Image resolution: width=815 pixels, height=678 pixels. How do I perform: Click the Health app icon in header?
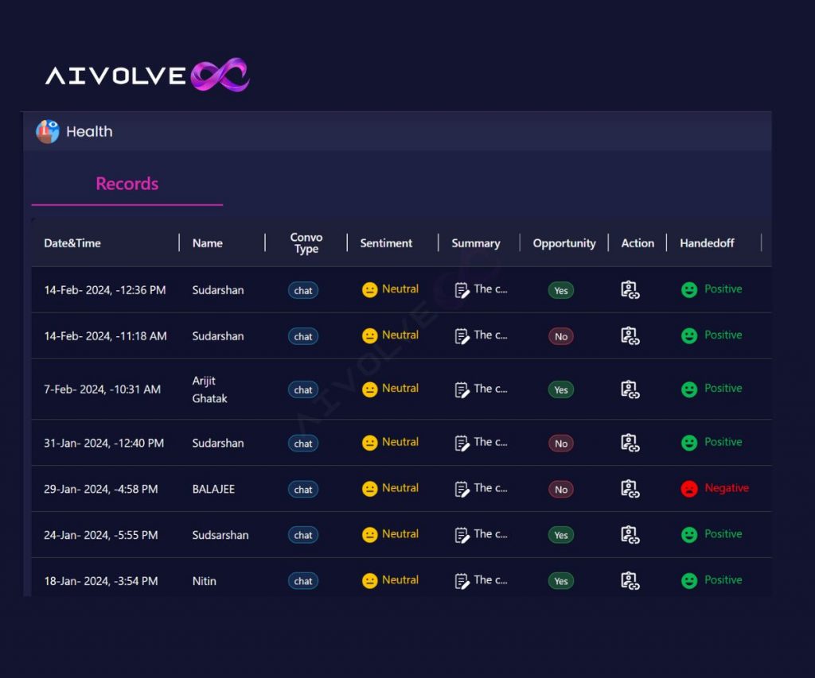(x=48, y=132)
